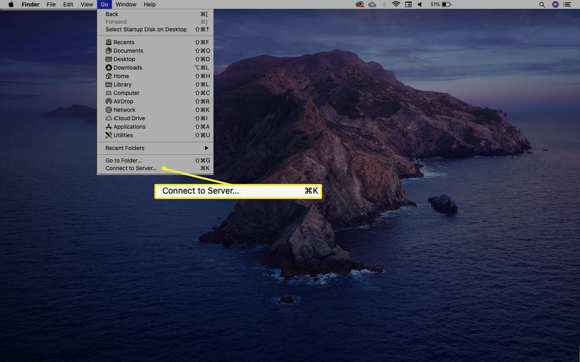This screenshot has height=362, width=580.
Task: Choose Back in the Go menu
Action: pyautogui.click(x=155, y=14)
